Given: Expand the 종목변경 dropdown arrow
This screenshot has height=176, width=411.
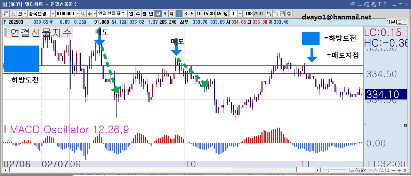Looking at the screenshot, I should (x=53, y=14).
